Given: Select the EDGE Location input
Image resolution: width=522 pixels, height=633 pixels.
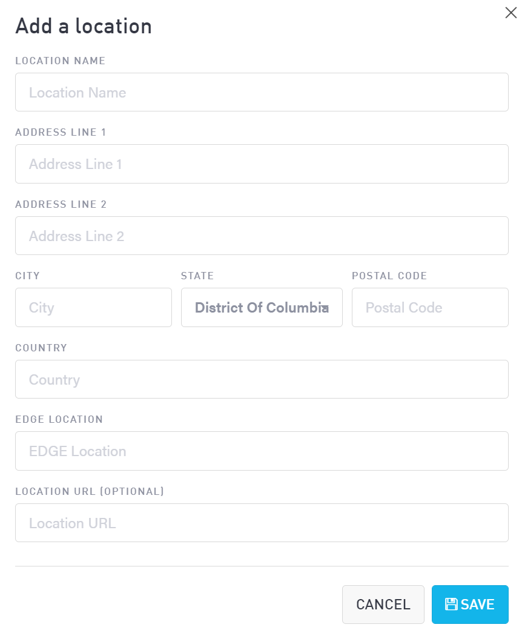Looking at the screenshot, I should pos(262,451).
